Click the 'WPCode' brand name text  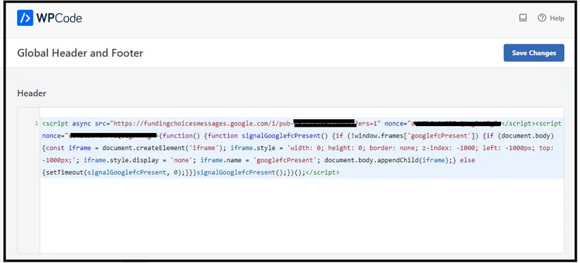(59, 18)
